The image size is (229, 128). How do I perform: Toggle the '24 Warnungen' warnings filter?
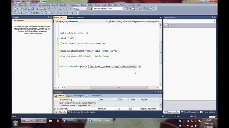click(x=75, y=96)
